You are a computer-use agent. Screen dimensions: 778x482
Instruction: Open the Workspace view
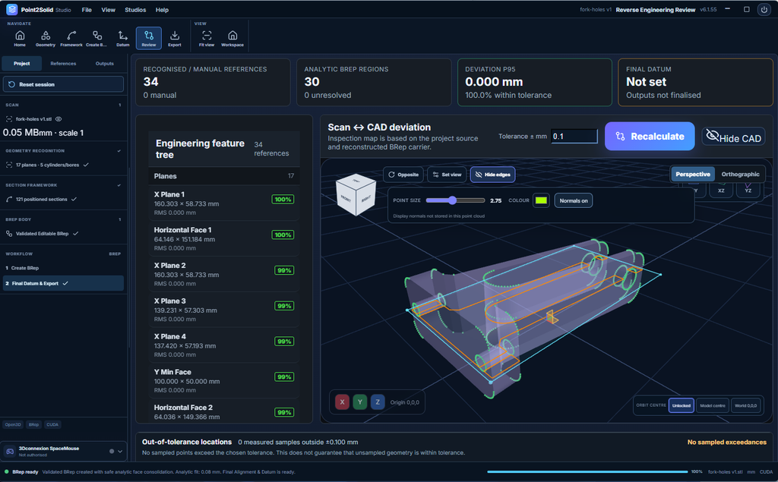(232, 38)
